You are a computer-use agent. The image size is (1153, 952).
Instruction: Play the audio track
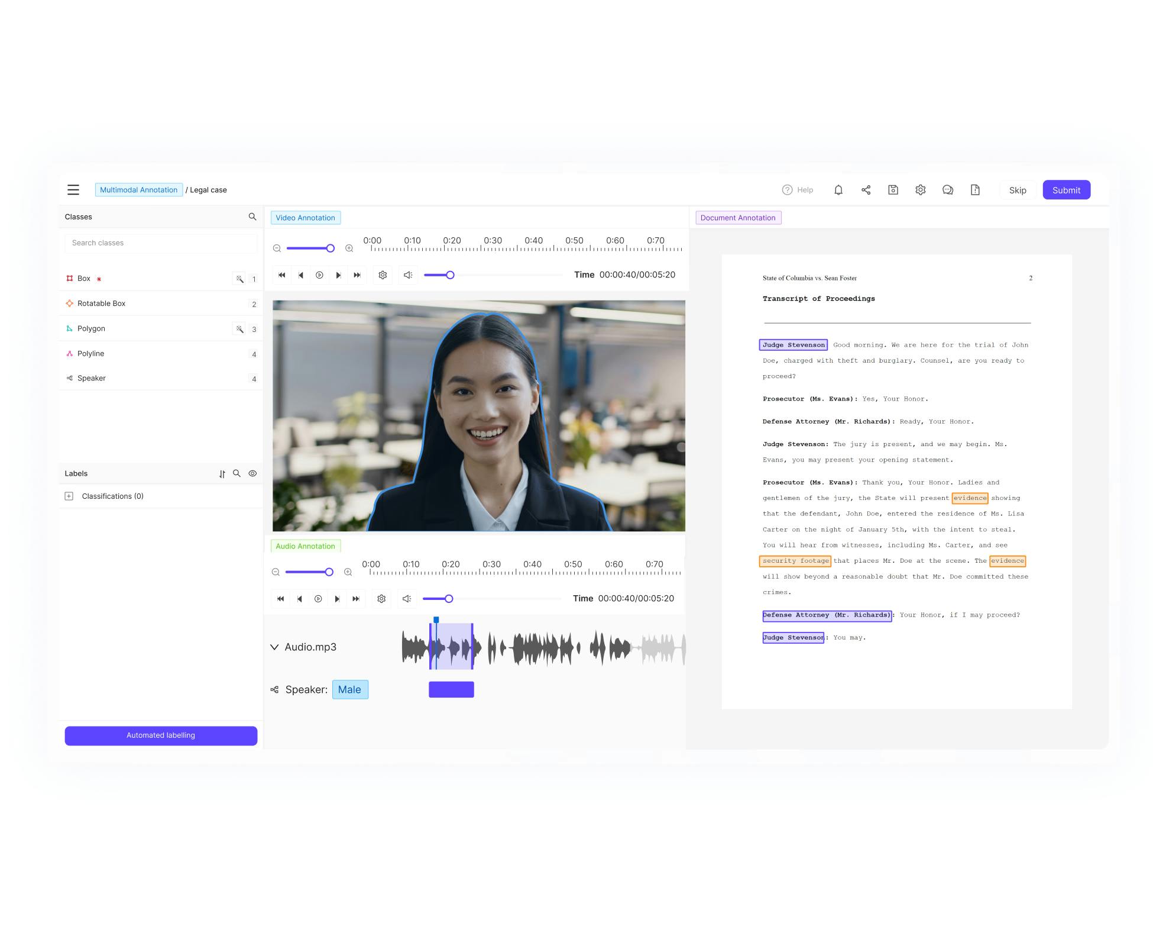coord(318,599)
